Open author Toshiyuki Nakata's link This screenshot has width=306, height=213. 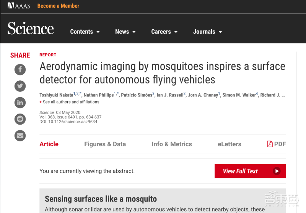[x=56, y=95]
